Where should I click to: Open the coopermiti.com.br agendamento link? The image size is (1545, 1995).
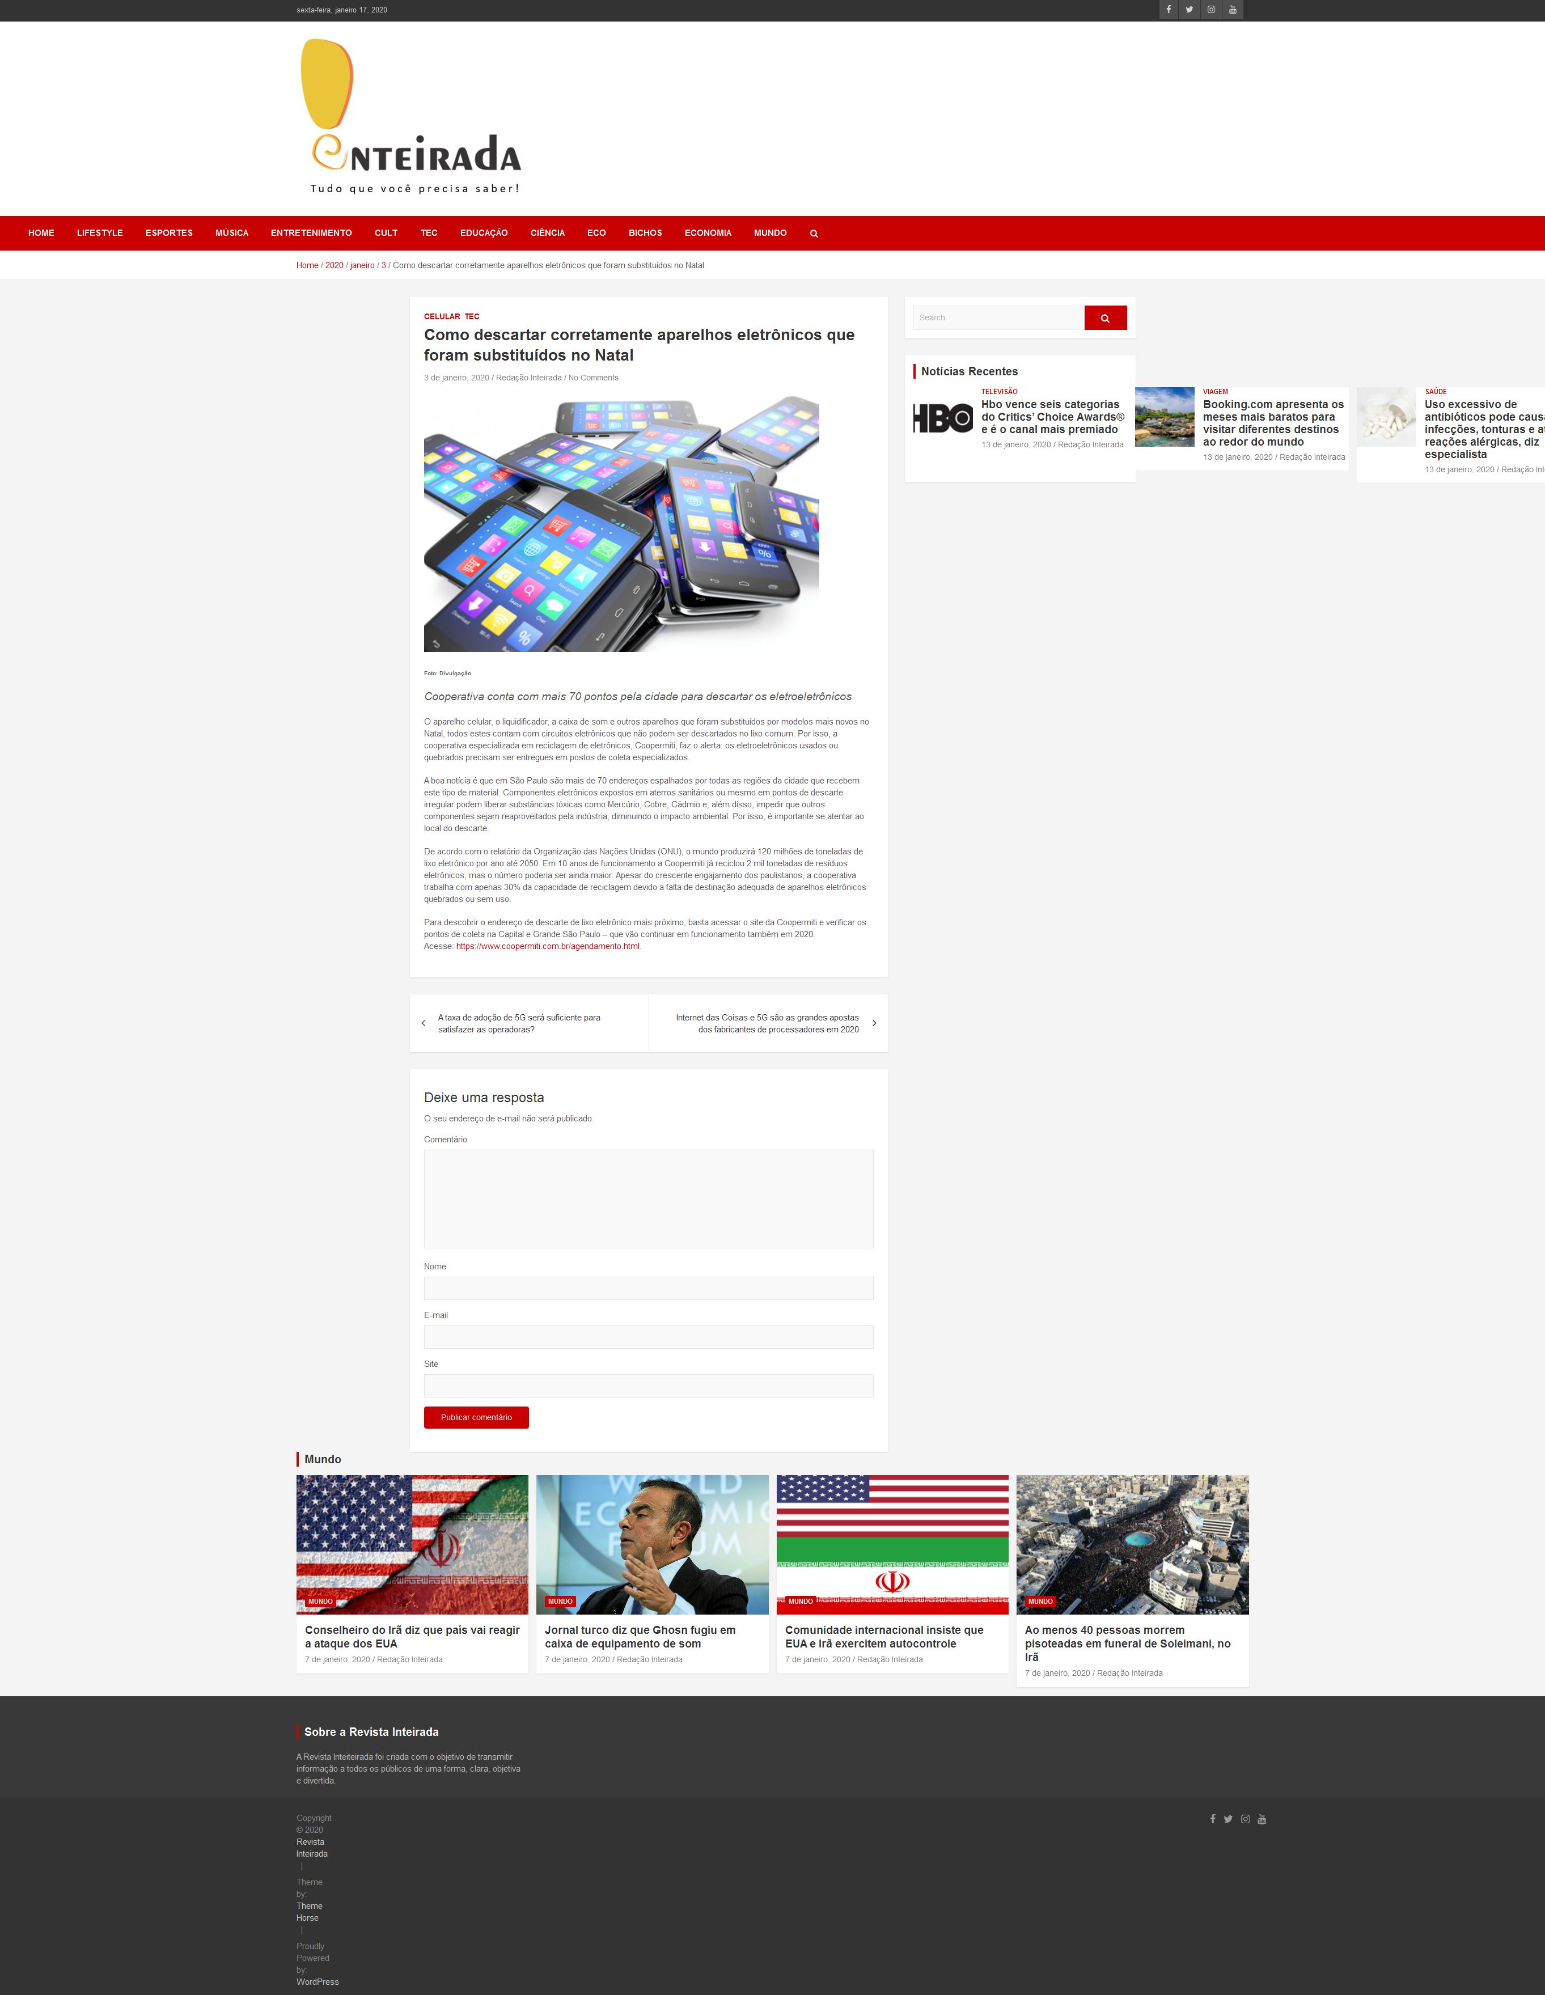pyautogui.click(x=547, y=946)
